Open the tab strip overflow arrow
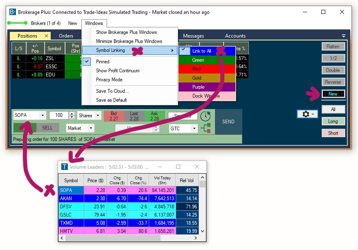This screenshot has width=358, height=250. click(x=344, y=36)
